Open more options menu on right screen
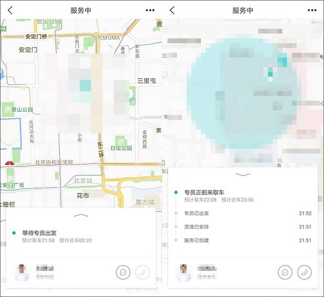The image size is (324, 297). tap(312, 10)
